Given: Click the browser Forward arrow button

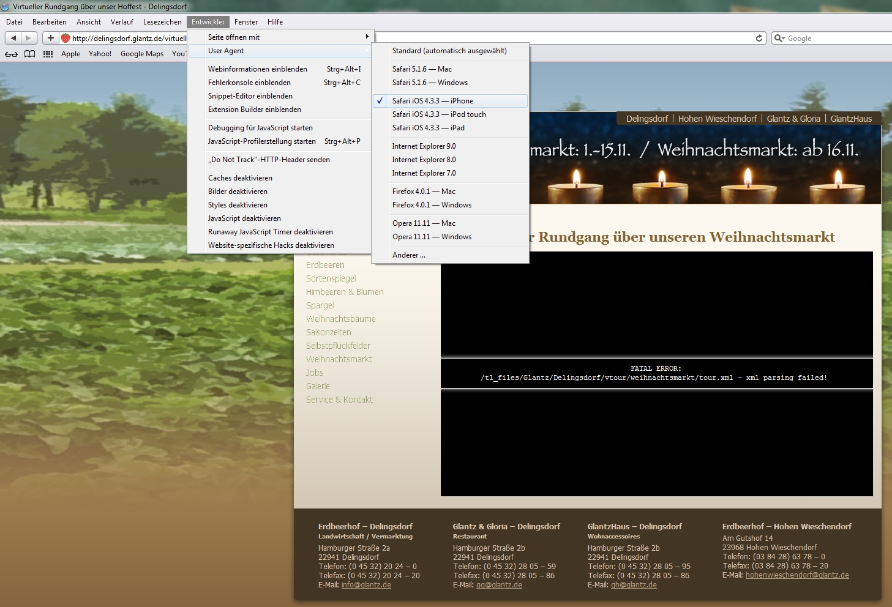Looking at the screenshot, I should (x=28, y=38).
